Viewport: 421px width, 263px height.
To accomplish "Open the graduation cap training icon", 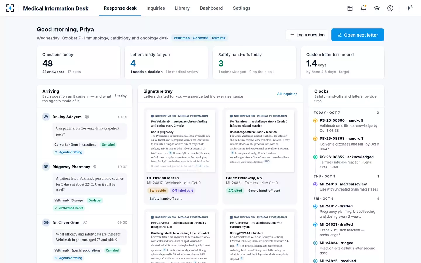I will (377, 8).
